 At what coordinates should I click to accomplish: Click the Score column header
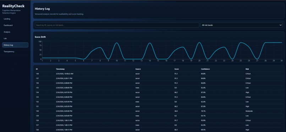(x=176, y=69)
